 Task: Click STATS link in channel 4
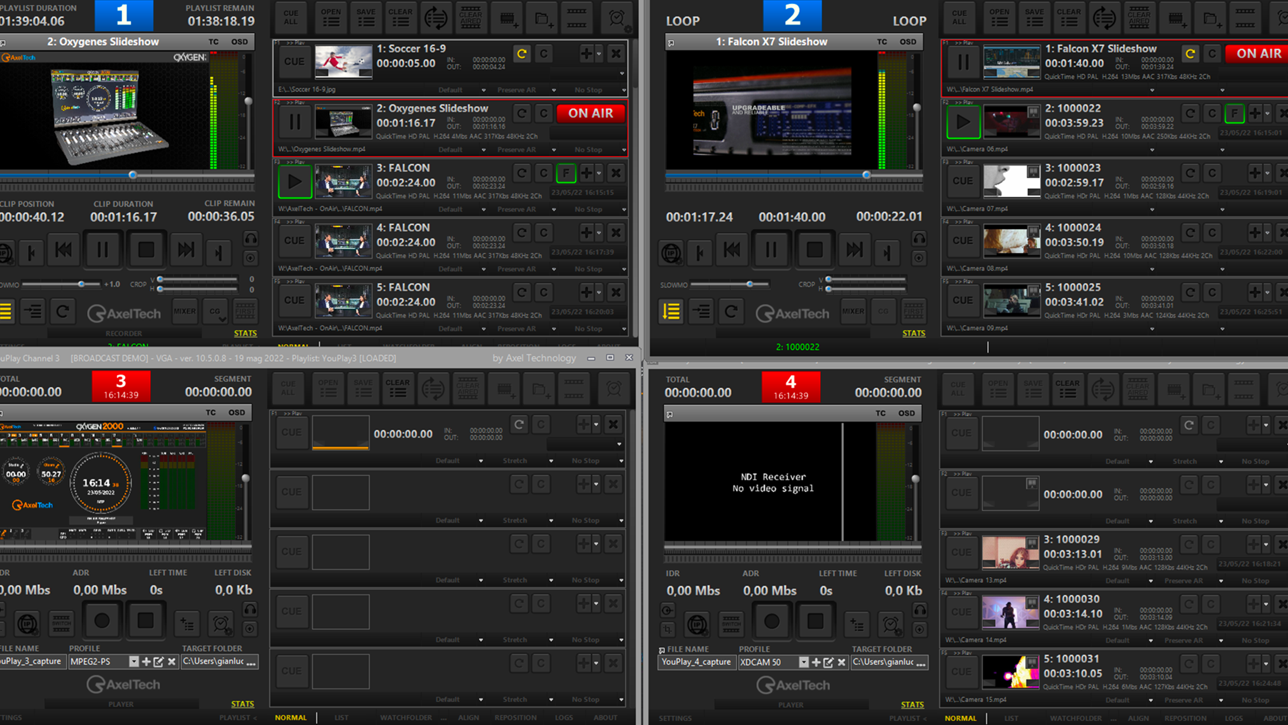click(x=912, y=705)
